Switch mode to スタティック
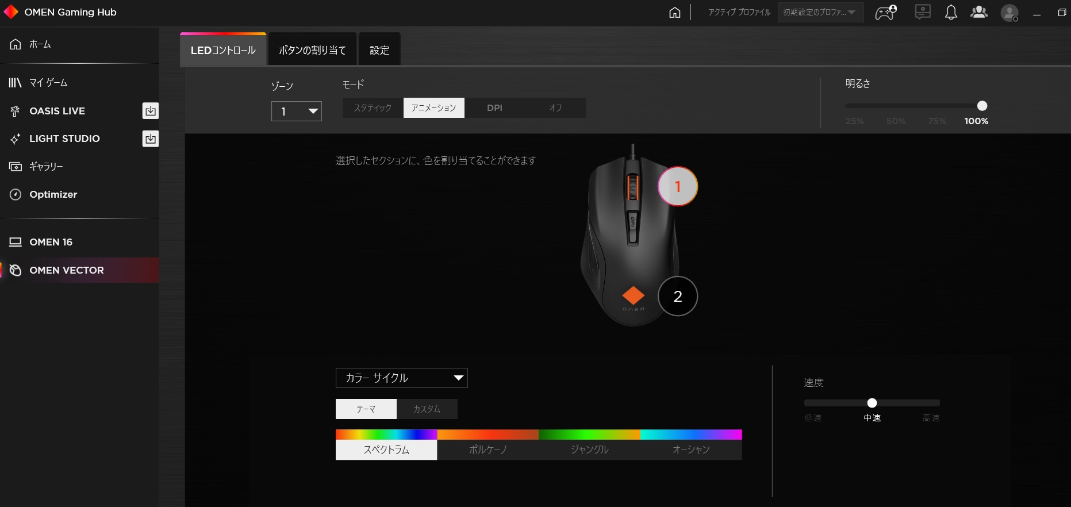The image size is (1071, 507). point(373,108)
